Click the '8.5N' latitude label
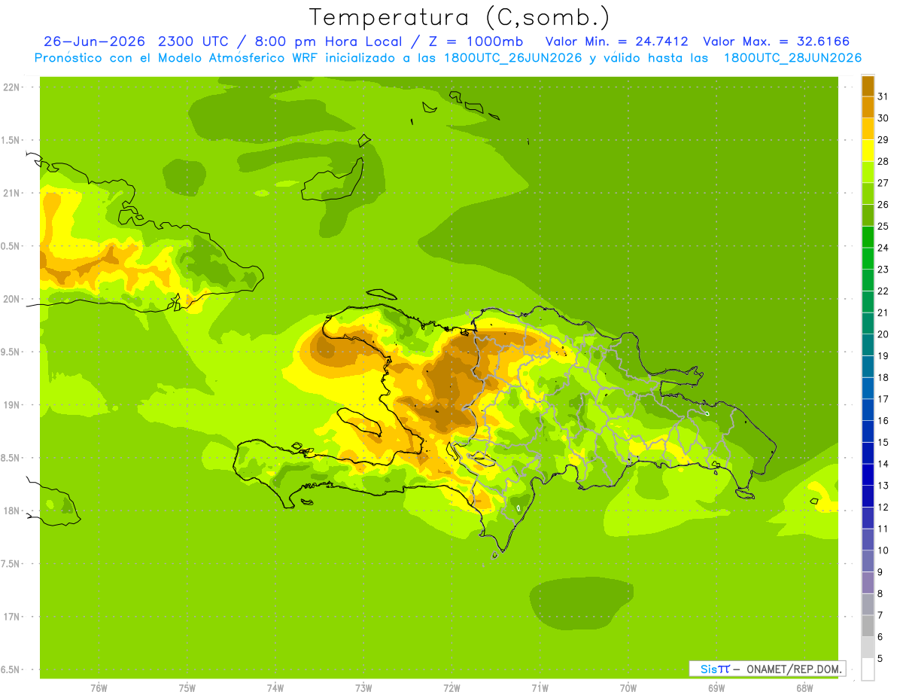 (11, 458)
